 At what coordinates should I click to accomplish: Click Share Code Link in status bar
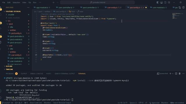point(35,103)
